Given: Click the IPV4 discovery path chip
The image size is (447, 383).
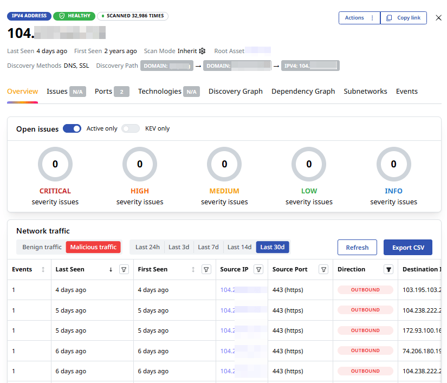Looking at the screenshot, I should (x=310, y=66).
